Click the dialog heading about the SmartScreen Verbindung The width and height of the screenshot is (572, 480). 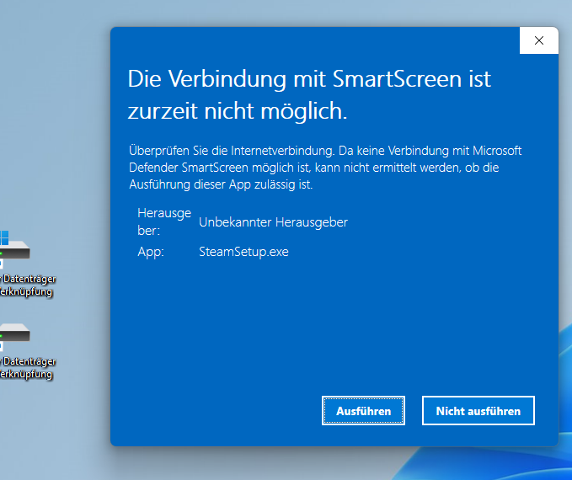coord(309,94)
